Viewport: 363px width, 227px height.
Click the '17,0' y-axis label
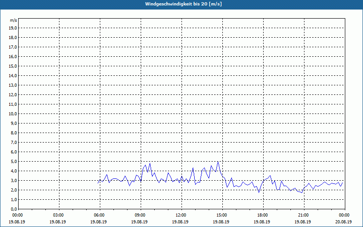pyautogui.click(x=13, y=47)
